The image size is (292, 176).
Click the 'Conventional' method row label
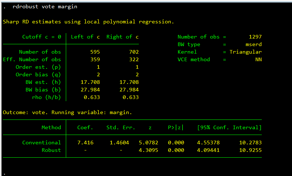point(41,143)
